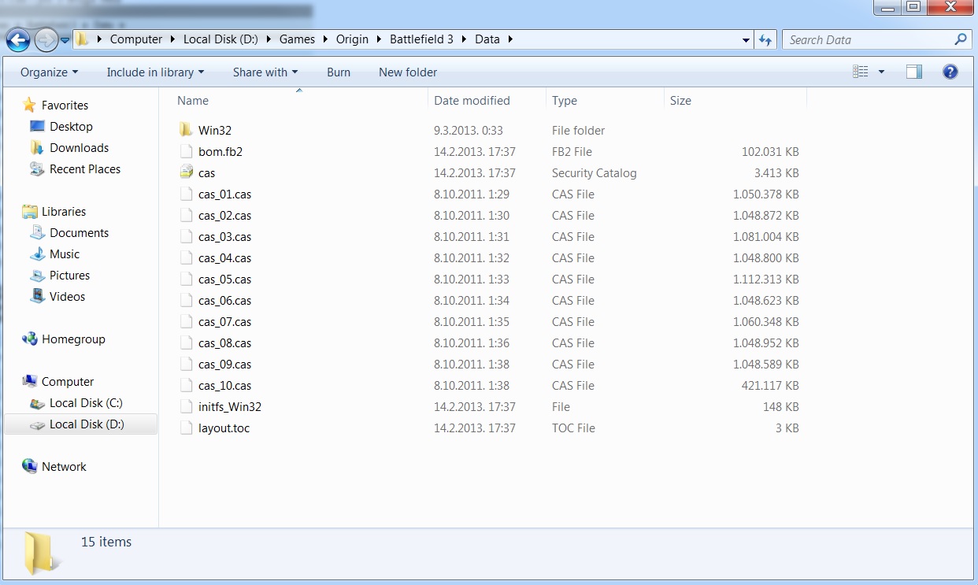The image size is (978, 585).
Task: Expand the Include in library dropdown
Action: 155,72
